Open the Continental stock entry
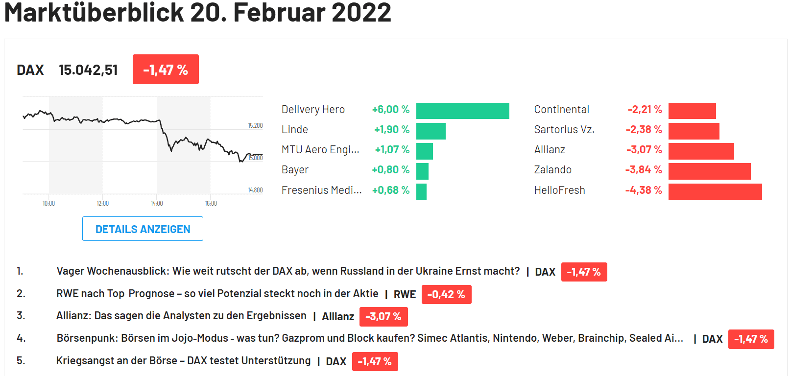This screenshot has height=376, width=790. [x=561, y=109]
